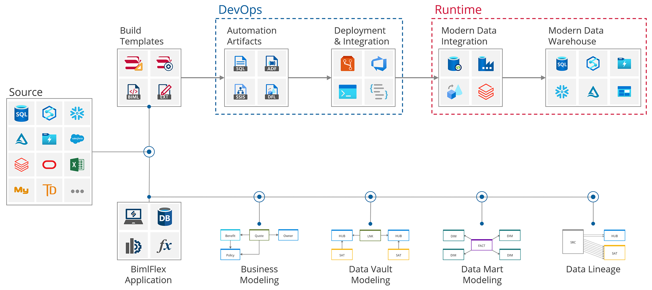Viewport: 652px width, 290px height.
Task: Select the cube and droplet data flow icon
Action: coord(454,92)
